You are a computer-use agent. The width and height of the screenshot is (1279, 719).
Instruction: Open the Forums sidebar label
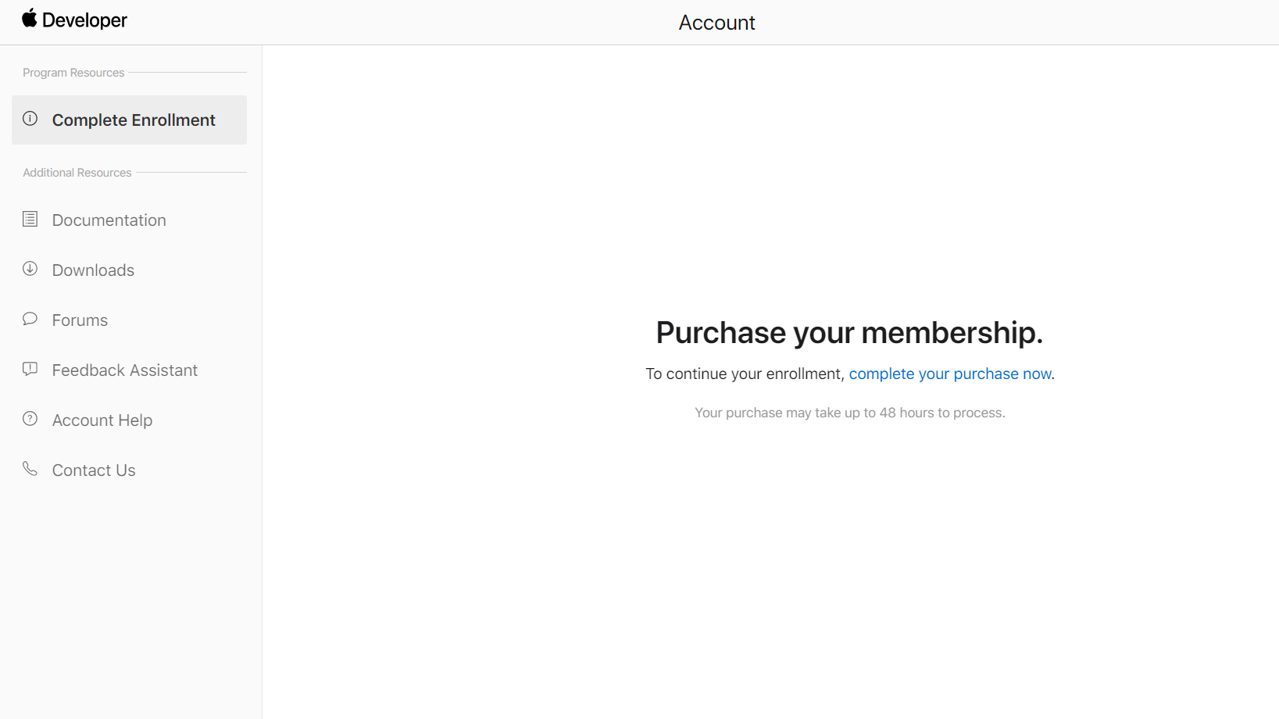point(80,320)
